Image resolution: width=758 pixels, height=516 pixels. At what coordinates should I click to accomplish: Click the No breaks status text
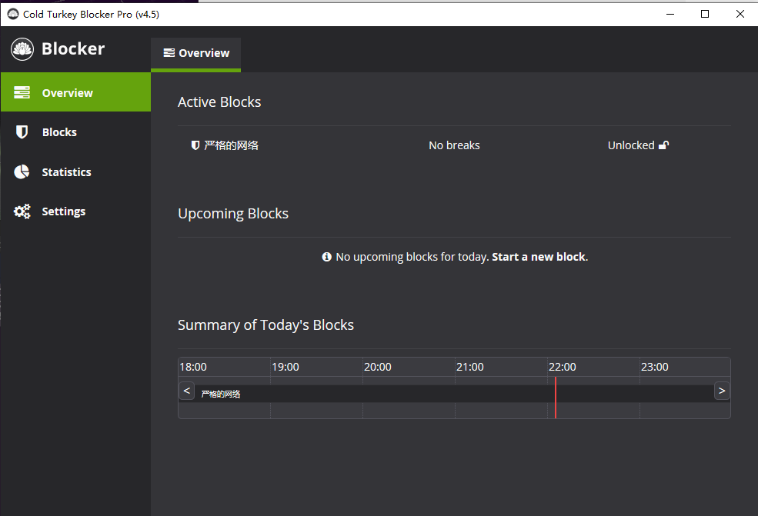pyautogui.click(x=454, y=145)
